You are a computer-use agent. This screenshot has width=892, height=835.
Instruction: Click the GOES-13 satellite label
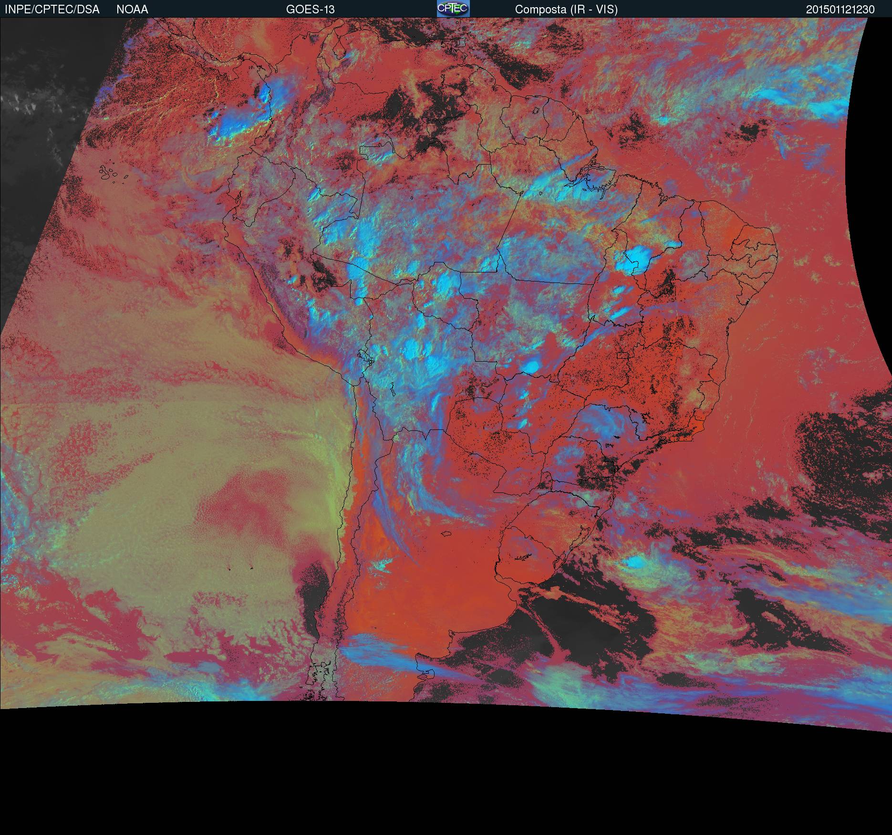[x=310, y=10]
